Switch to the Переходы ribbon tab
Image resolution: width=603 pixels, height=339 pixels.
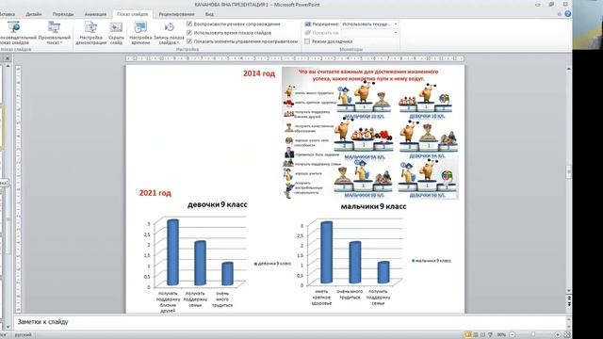click(x=63, y=14)
